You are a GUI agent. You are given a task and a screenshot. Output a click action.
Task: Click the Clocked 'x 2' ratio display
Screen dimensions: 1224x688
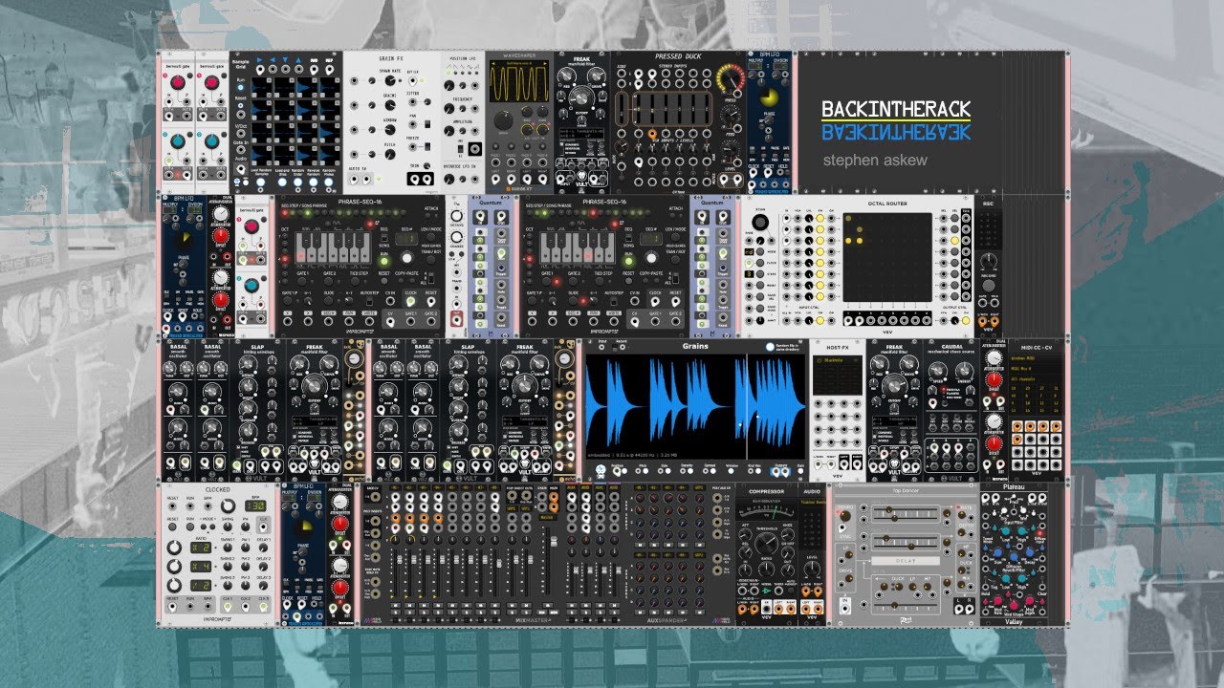click(x=203, y=548)
